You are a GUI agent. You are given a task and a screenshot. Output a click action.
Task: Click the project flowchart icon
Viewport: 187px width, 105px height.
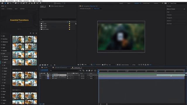[76, 24]
